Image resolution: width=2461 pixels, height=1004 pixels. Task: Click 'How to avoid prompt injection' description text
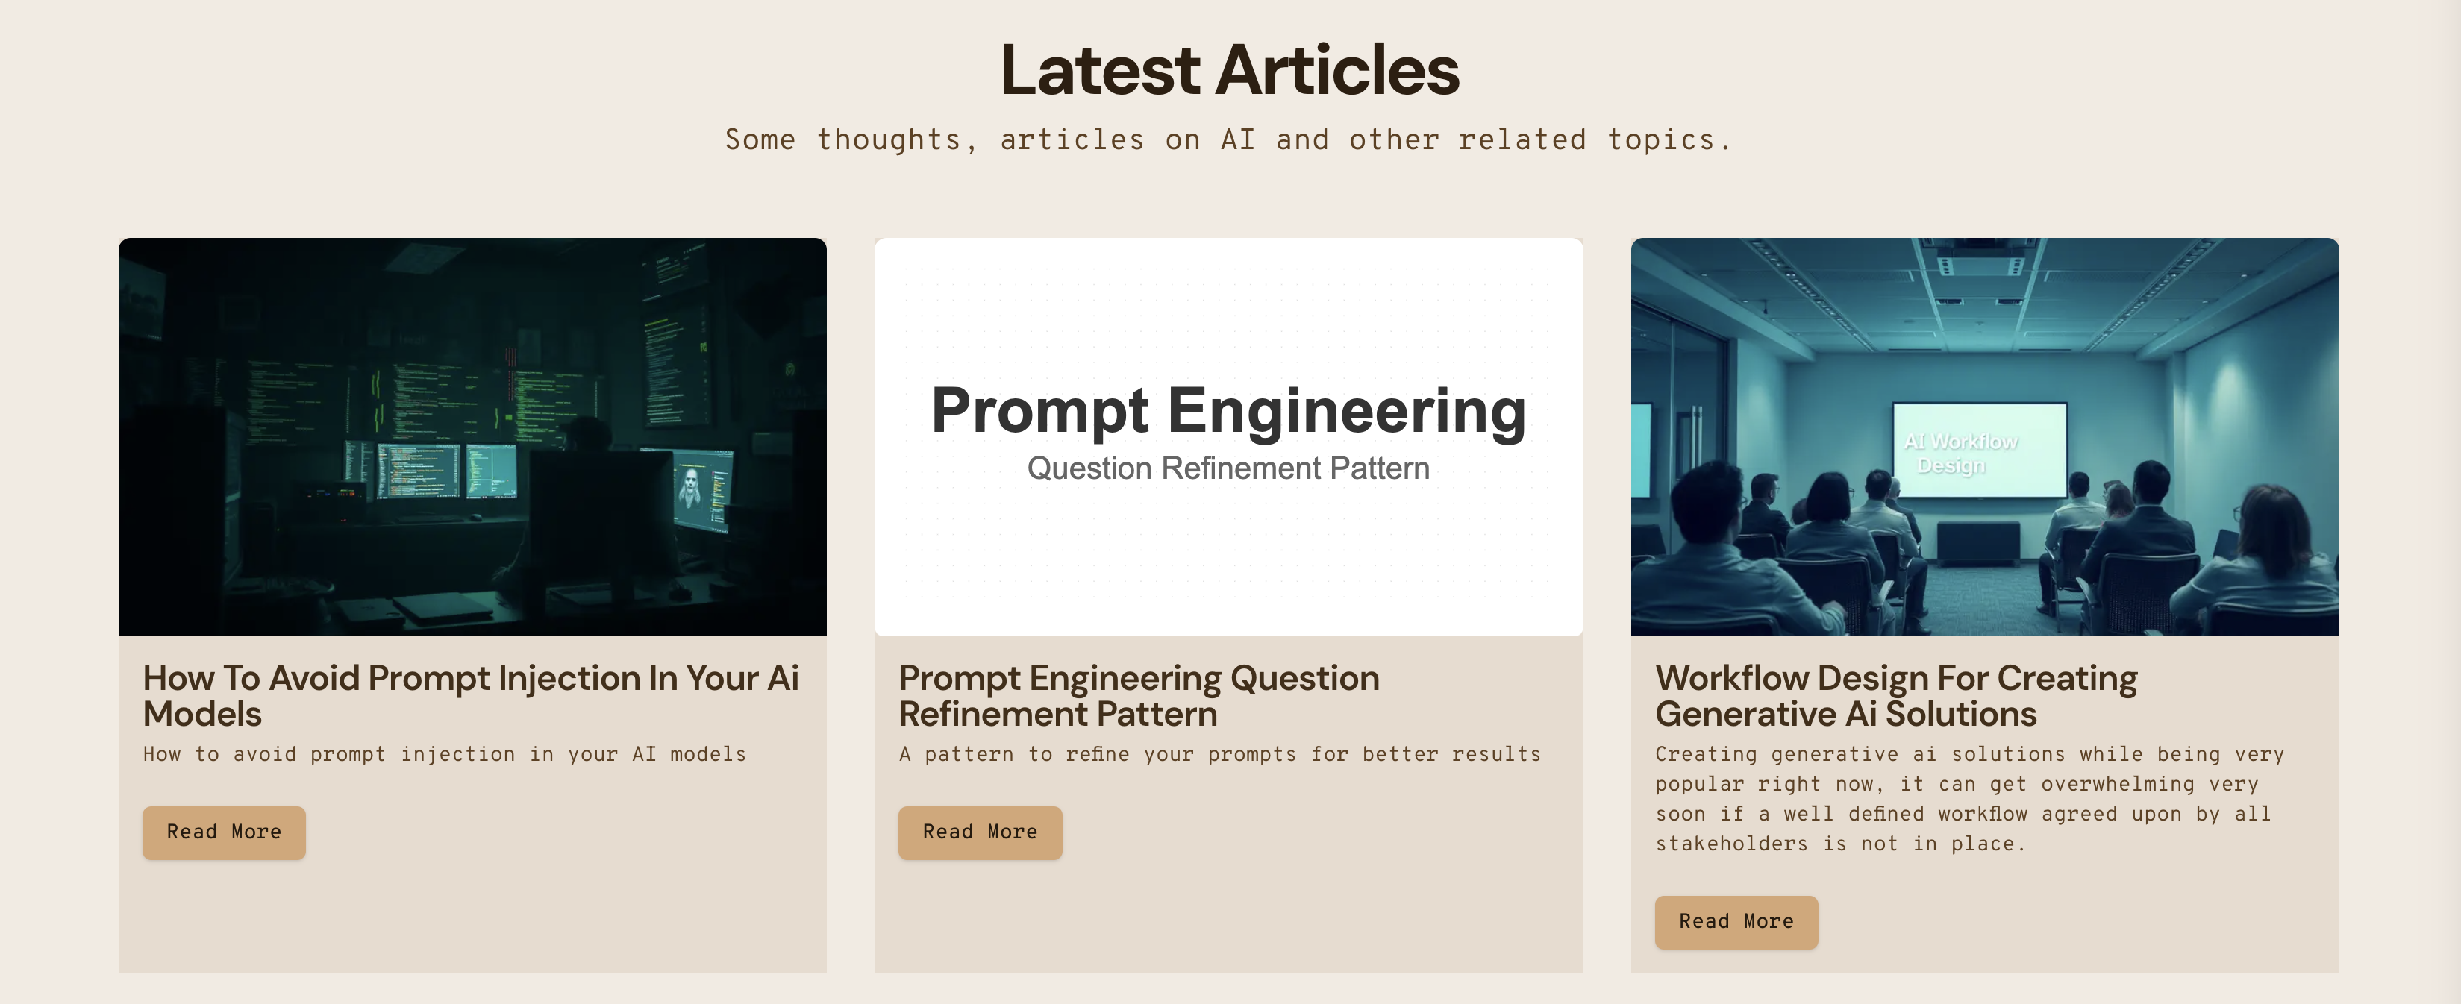click(x=444, y=753)
